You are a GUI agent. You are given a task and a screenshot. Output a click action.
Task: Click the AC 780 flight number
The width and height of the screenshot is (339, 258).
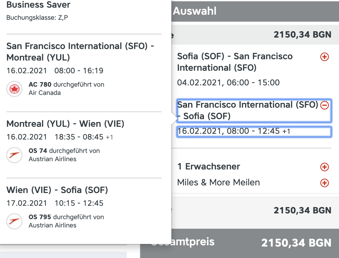click(x=40, y=85)
